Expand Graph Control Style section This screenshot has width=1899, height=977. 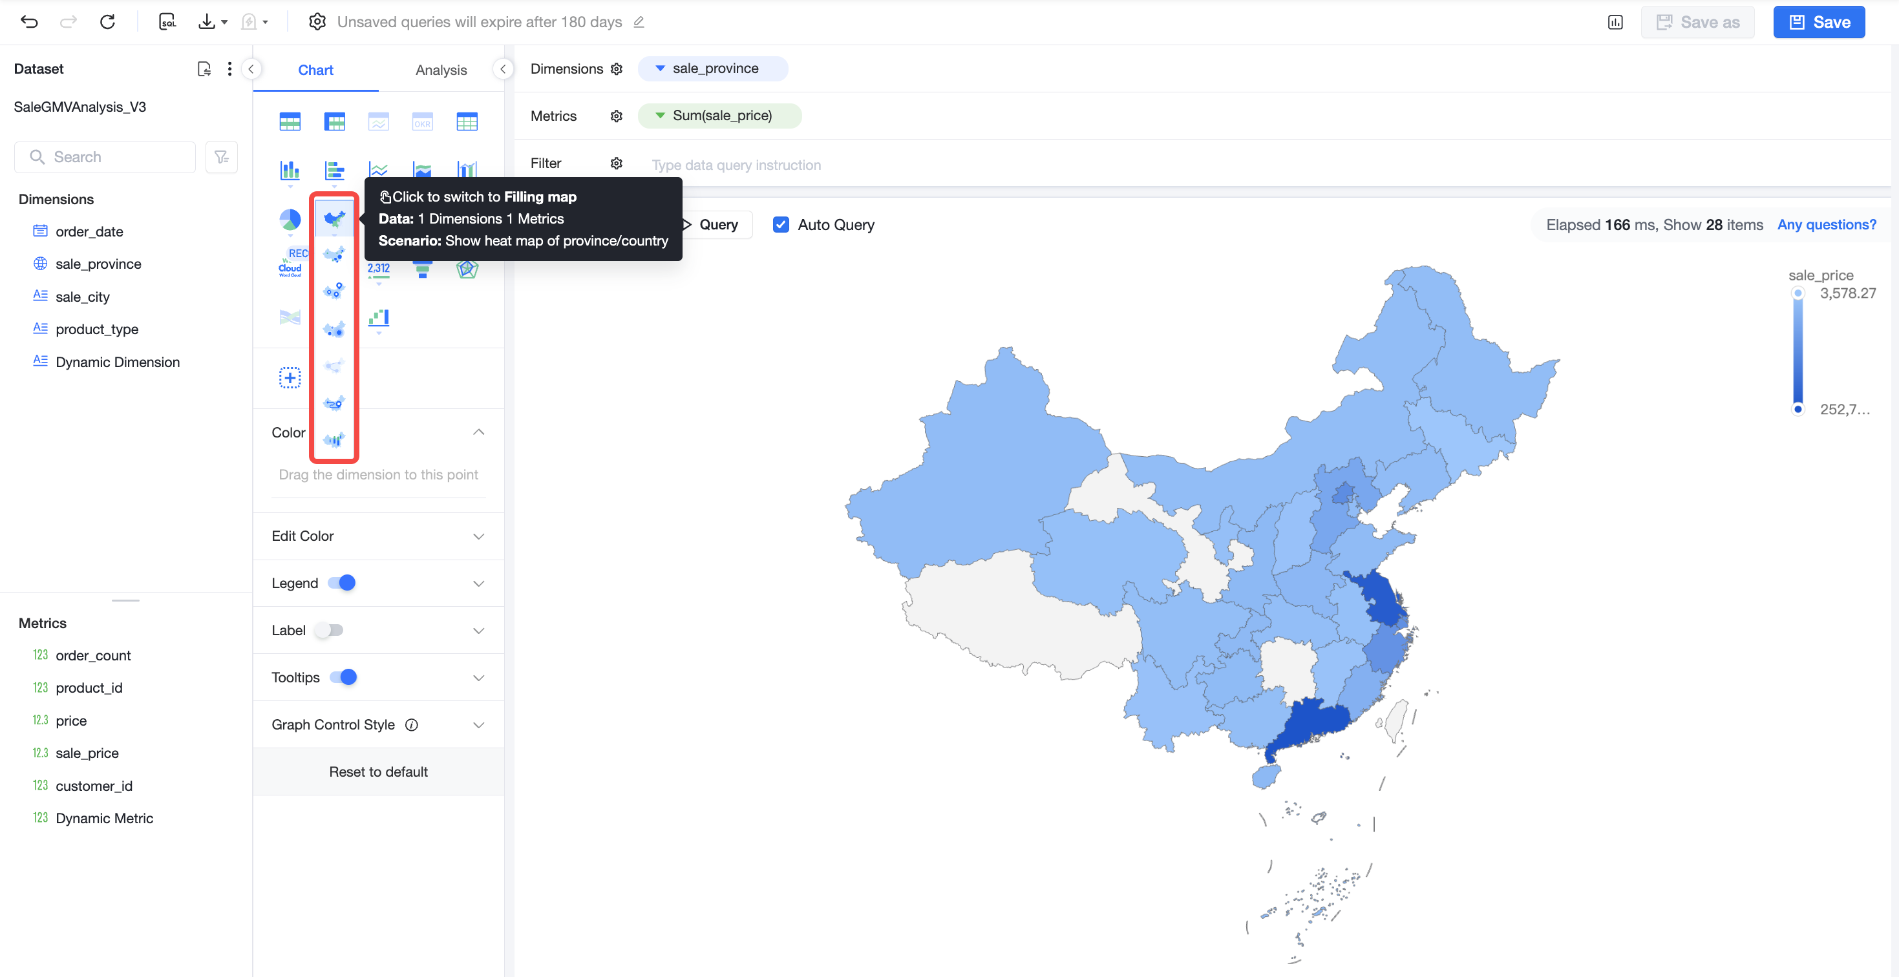(378, 724)
